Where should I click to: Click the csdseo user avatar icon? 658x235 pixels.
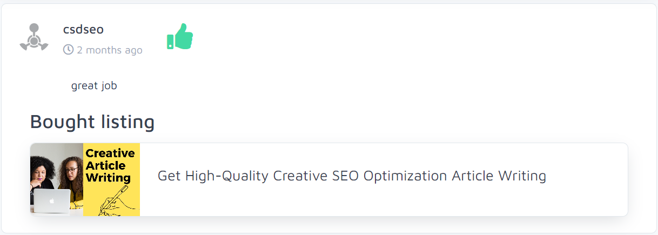(x=34, y=37)
